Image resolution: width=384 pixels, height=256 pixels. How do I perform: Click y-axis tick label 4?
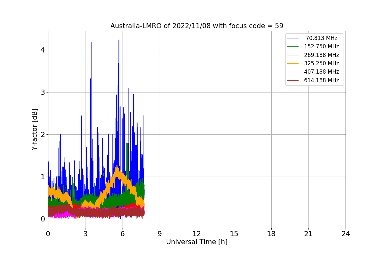point(42,50)
